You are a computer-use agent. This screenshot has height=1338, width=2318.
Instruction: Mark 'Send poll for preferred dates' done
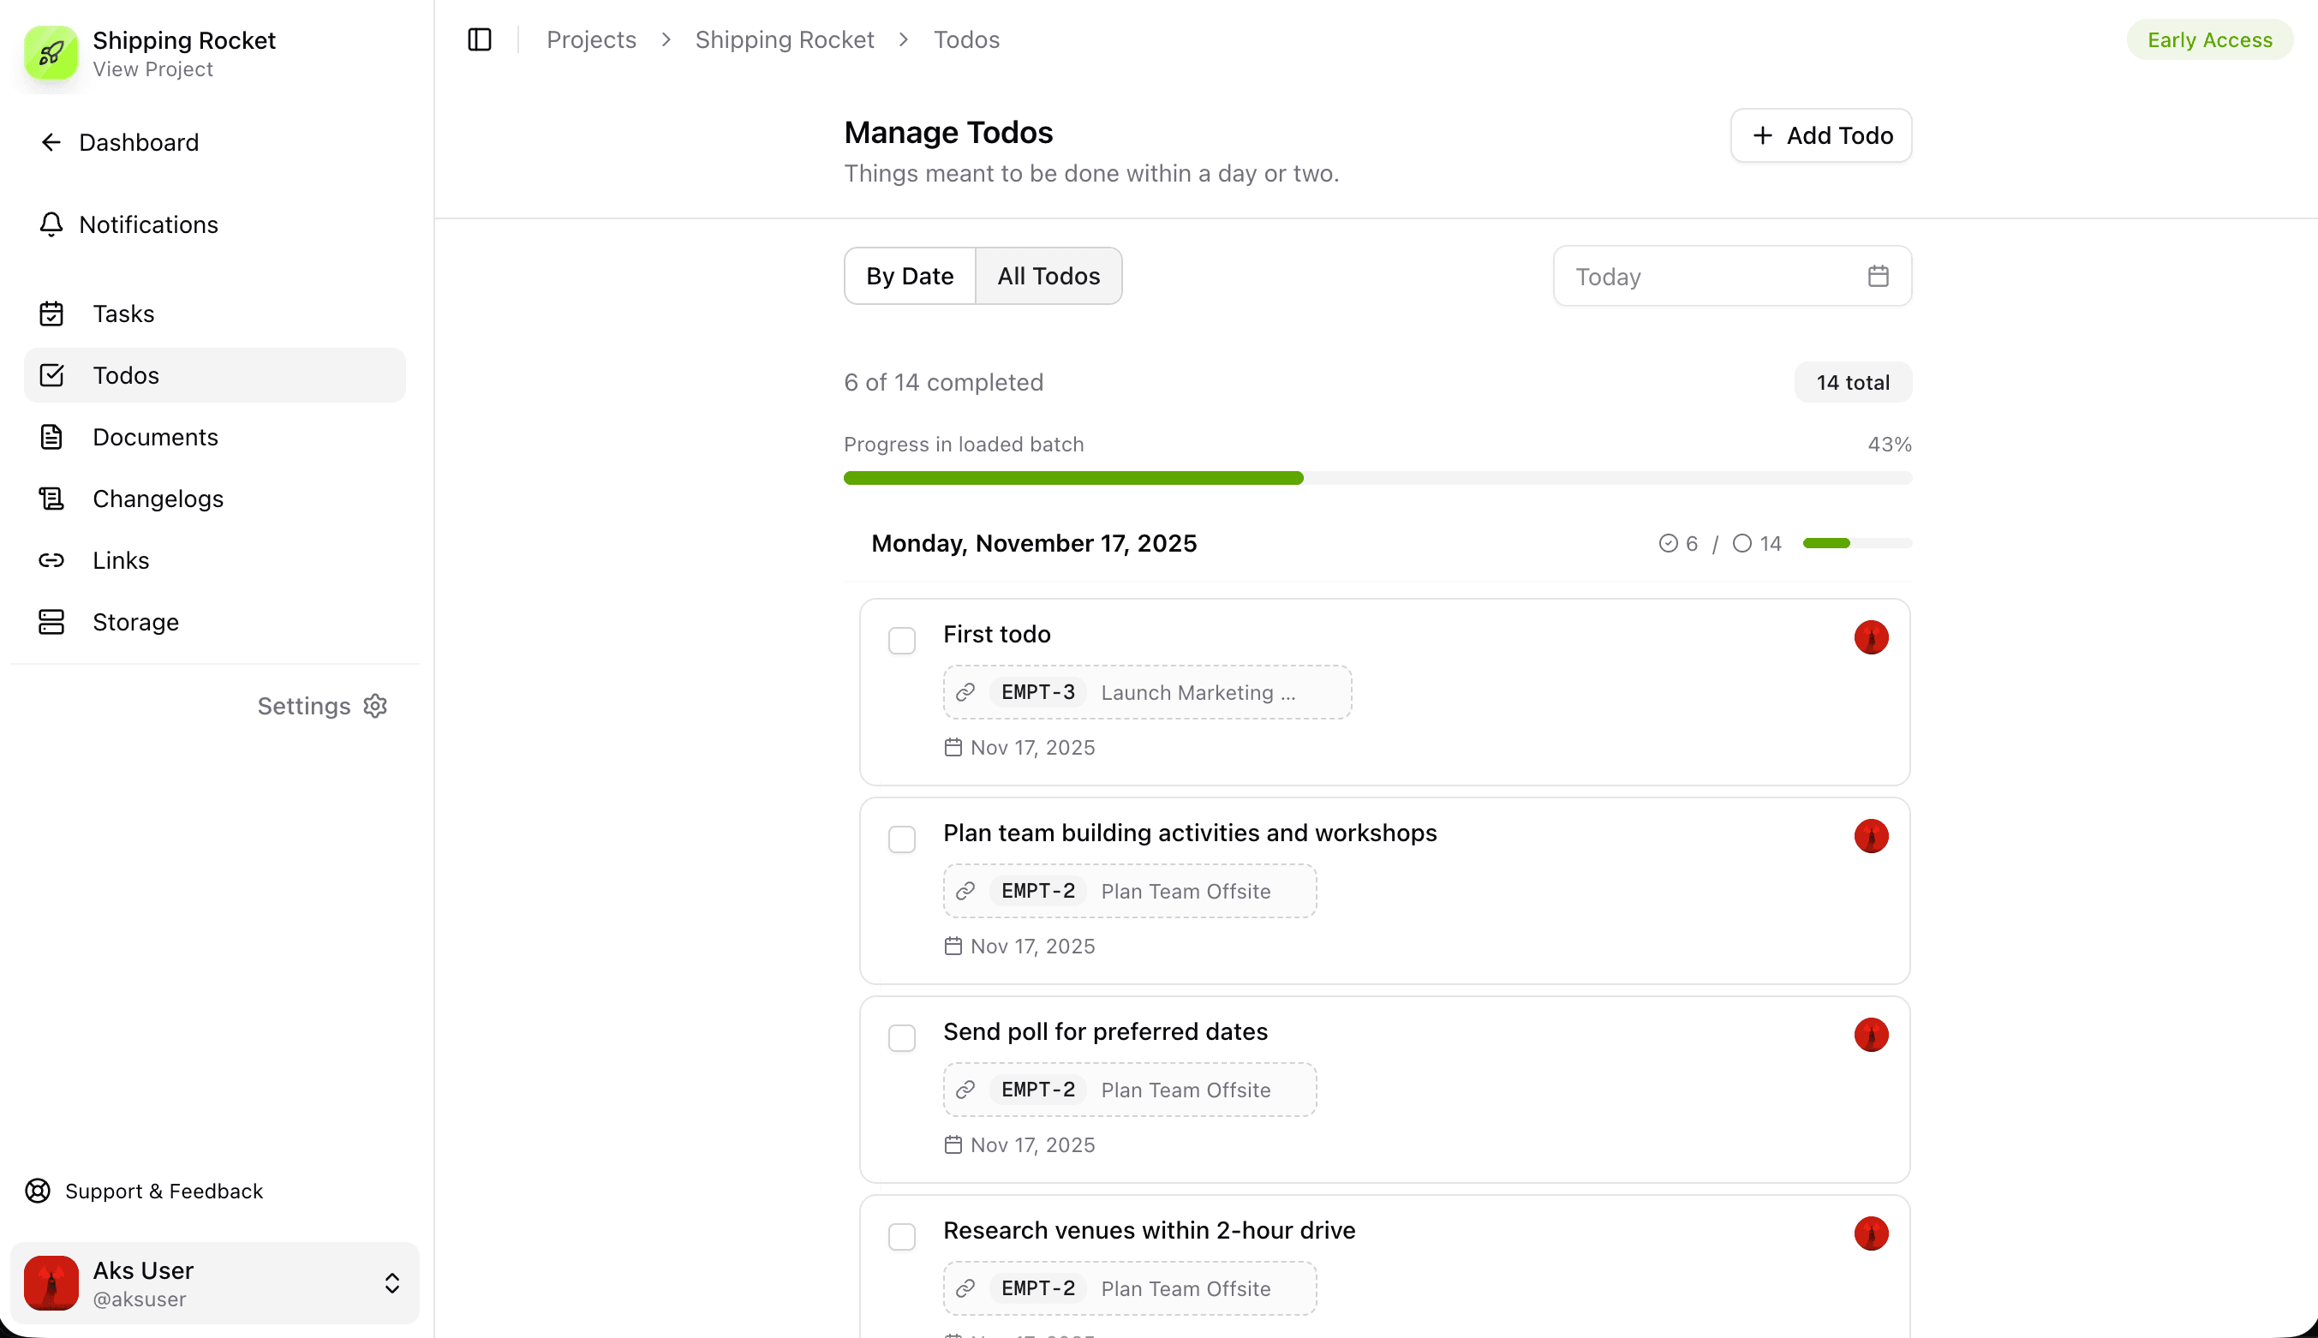pyautogui.click(x=901, y=1037)
